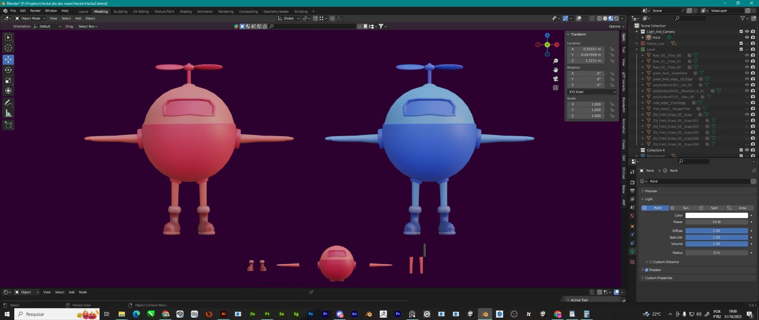Switch to rendered shading mode
The width and height of the screenshot is (759, 320).
coord(616,19)
